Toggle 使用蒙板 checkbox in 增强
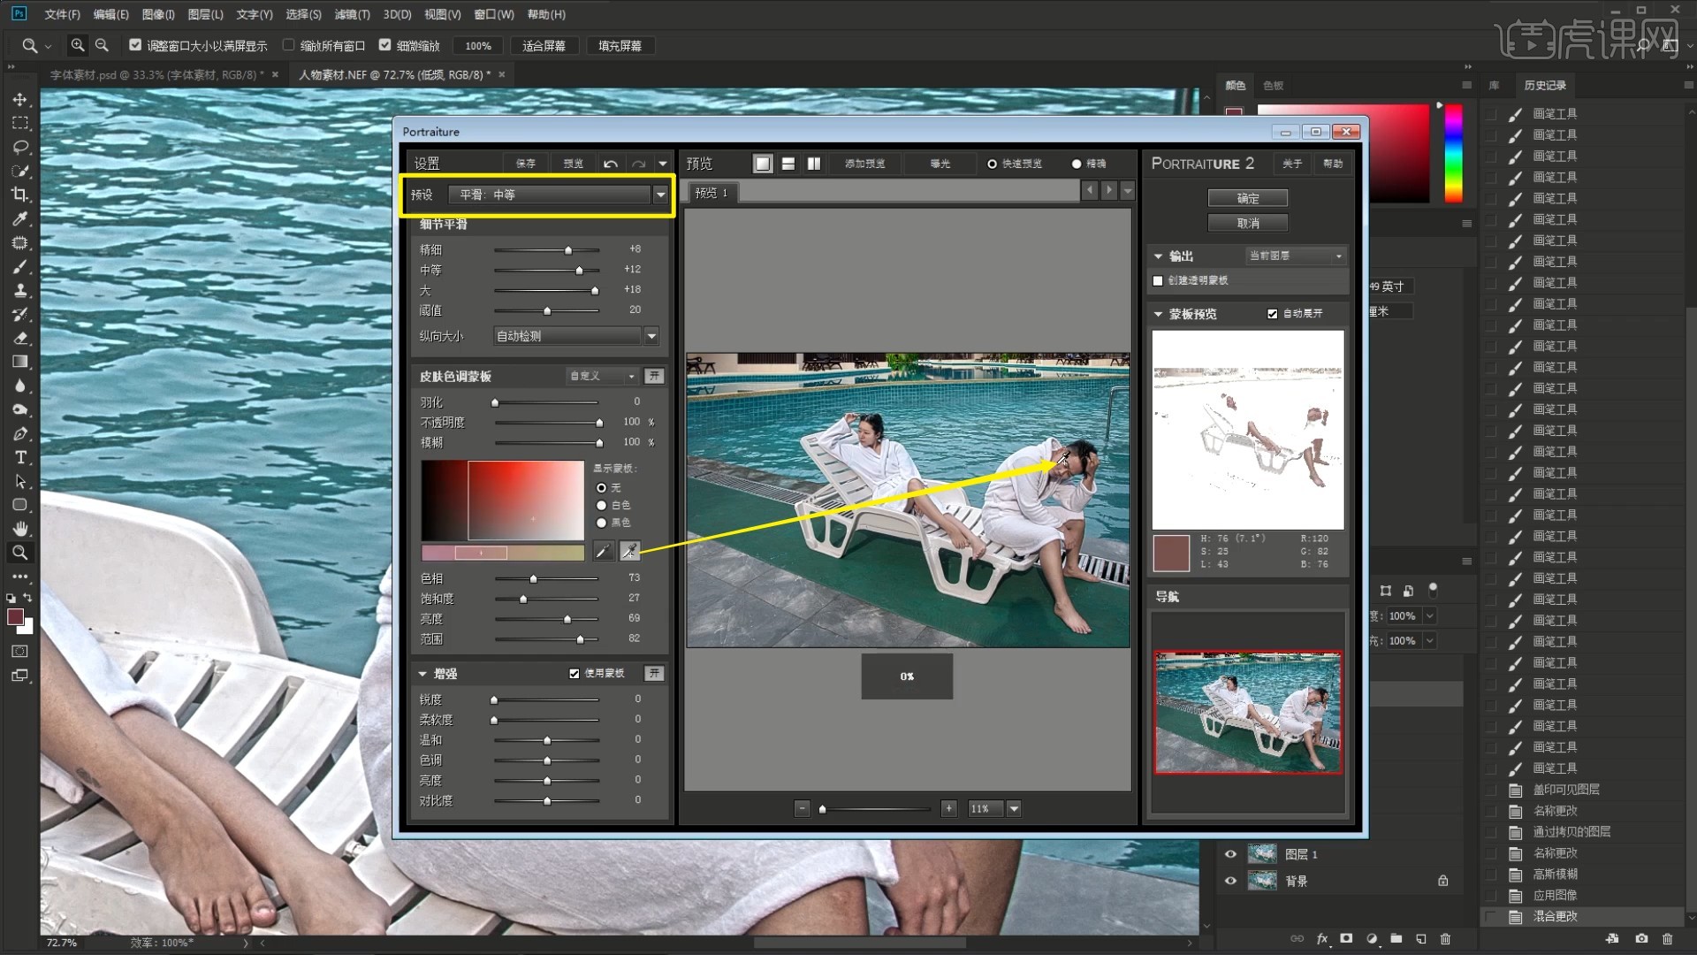Screen dimensions: 1697x955 click(575, 674)
